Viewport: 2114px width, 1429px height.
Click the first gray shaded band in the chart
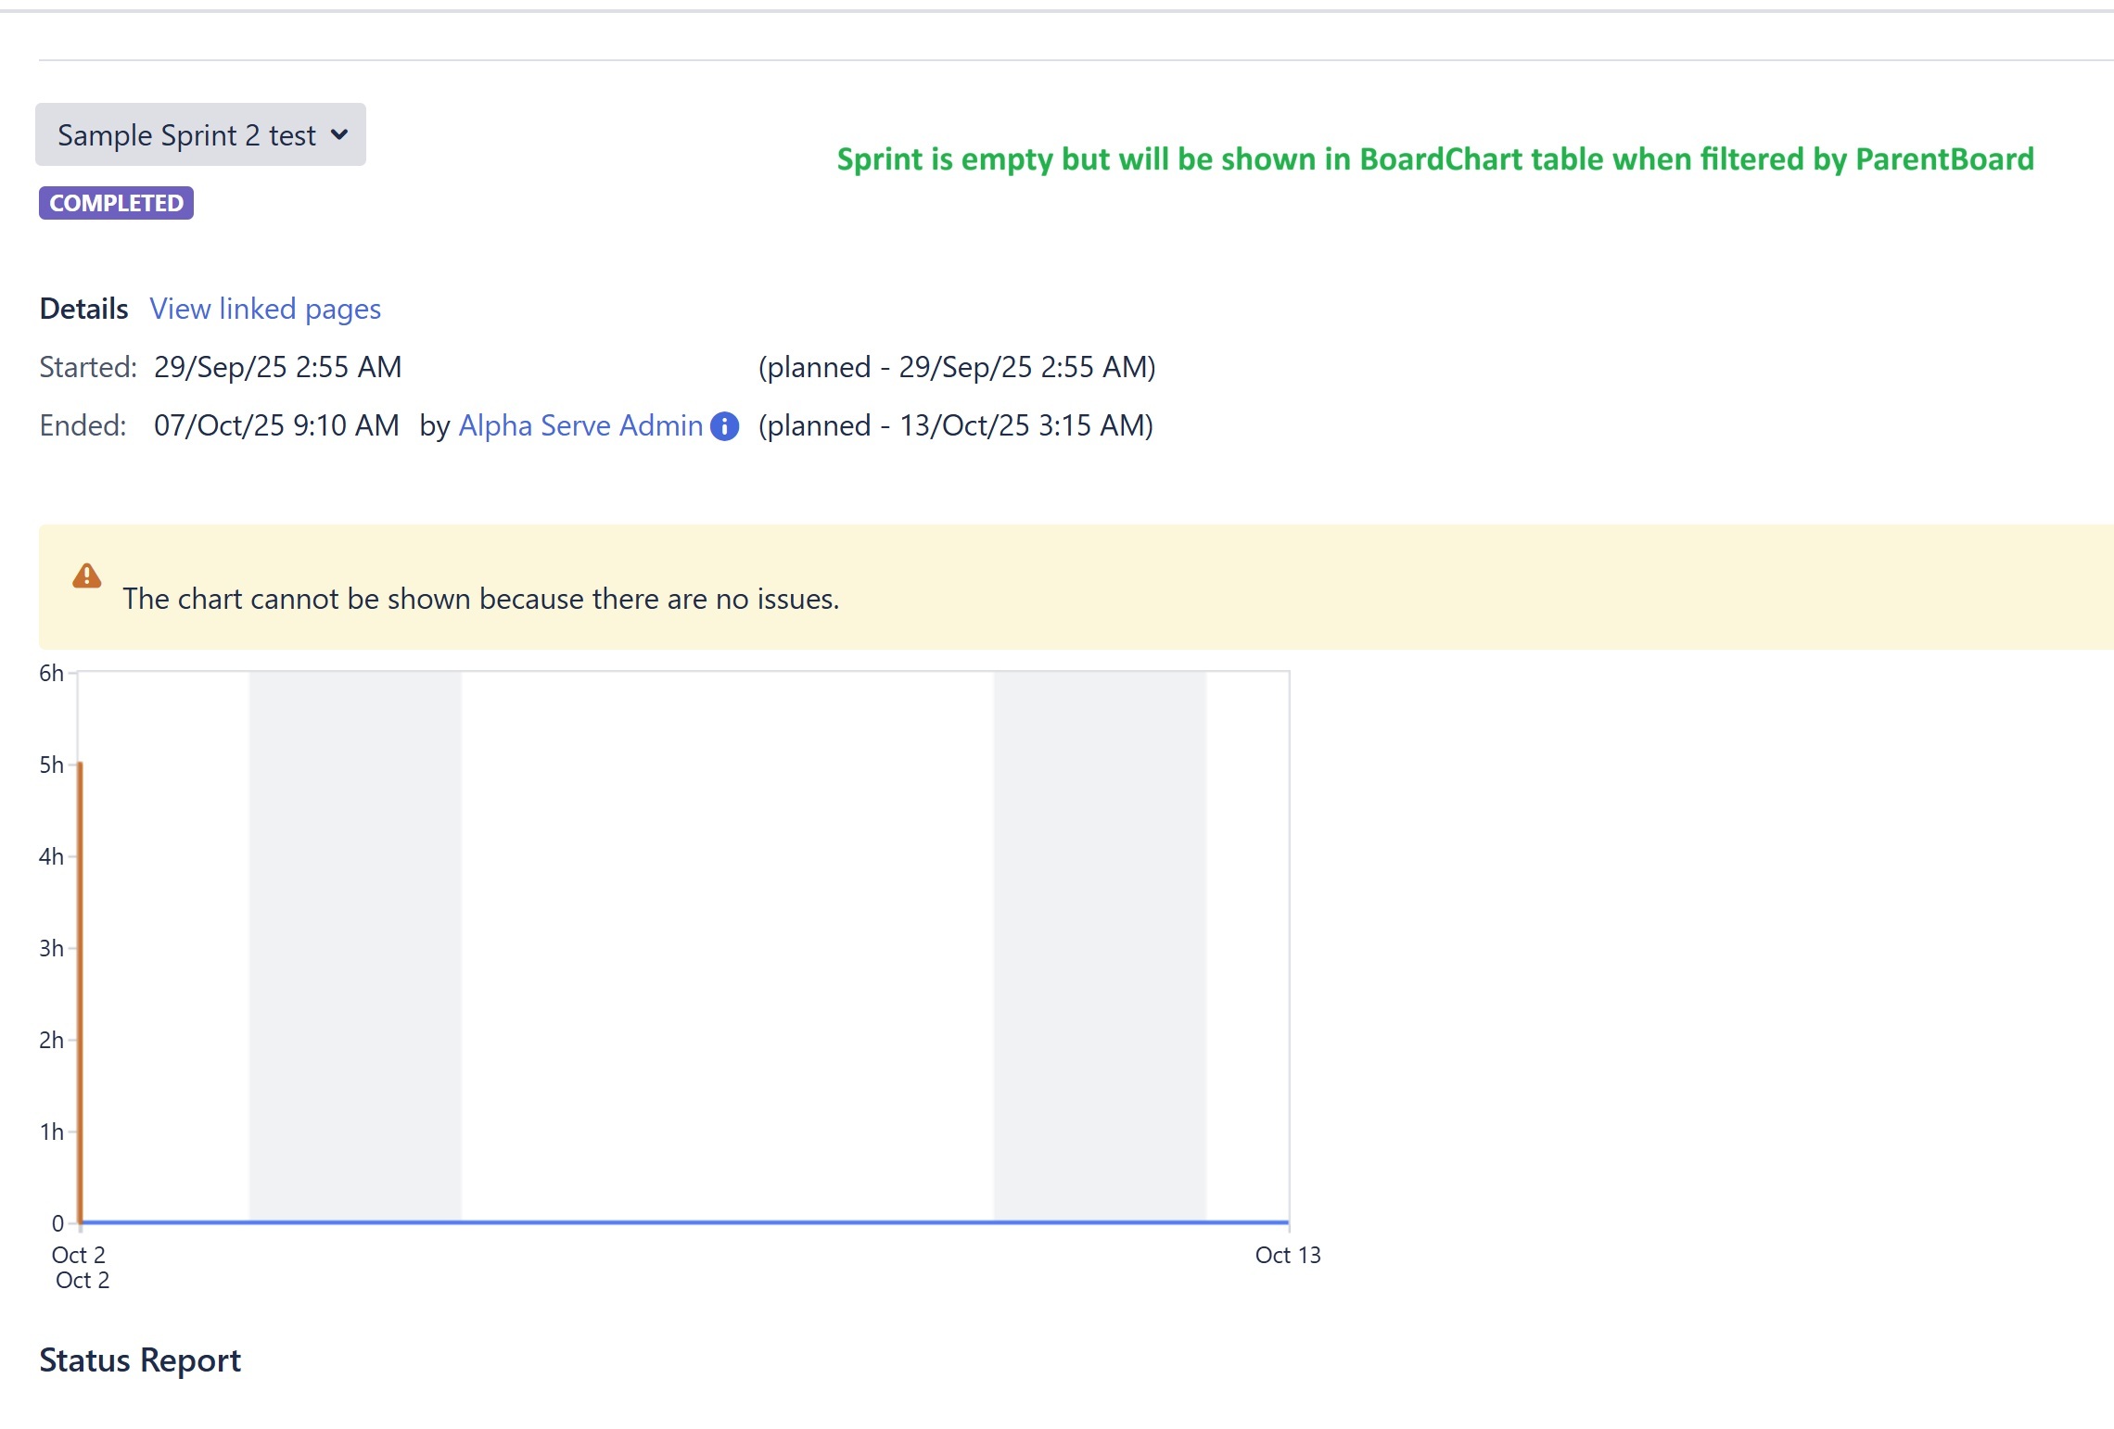pyautogui.click(x=355, y=945)
